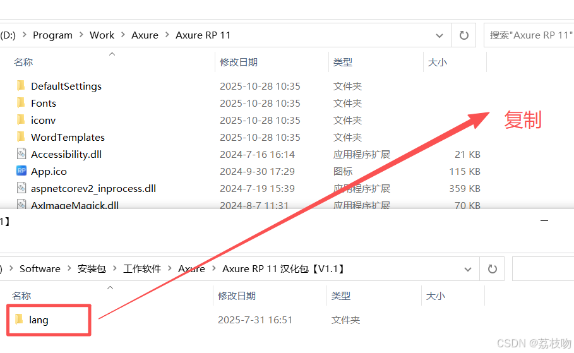Screen dimensions: 574x353
Task: Select the Fonts folder name
Action: [x=44, y=104]
